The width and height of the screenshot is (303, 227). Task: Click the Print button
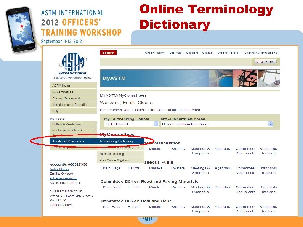(x=266, y=61)
